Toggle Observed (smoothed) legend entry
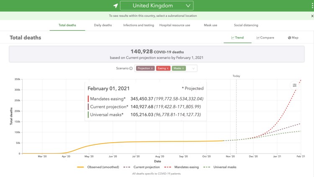314x177 pixels. point(98,167)
